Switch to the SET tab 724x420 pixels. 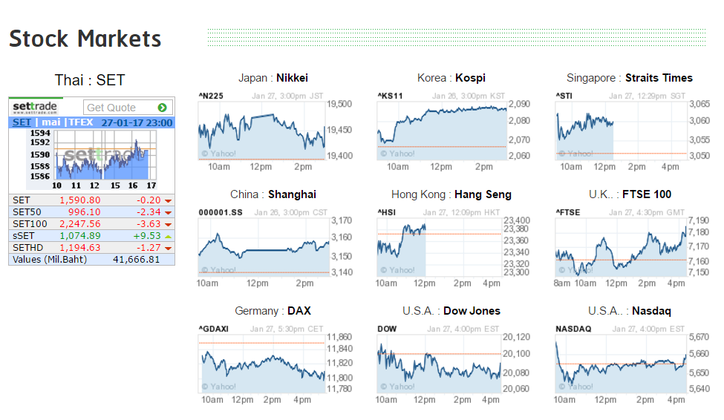coord(22,122)
